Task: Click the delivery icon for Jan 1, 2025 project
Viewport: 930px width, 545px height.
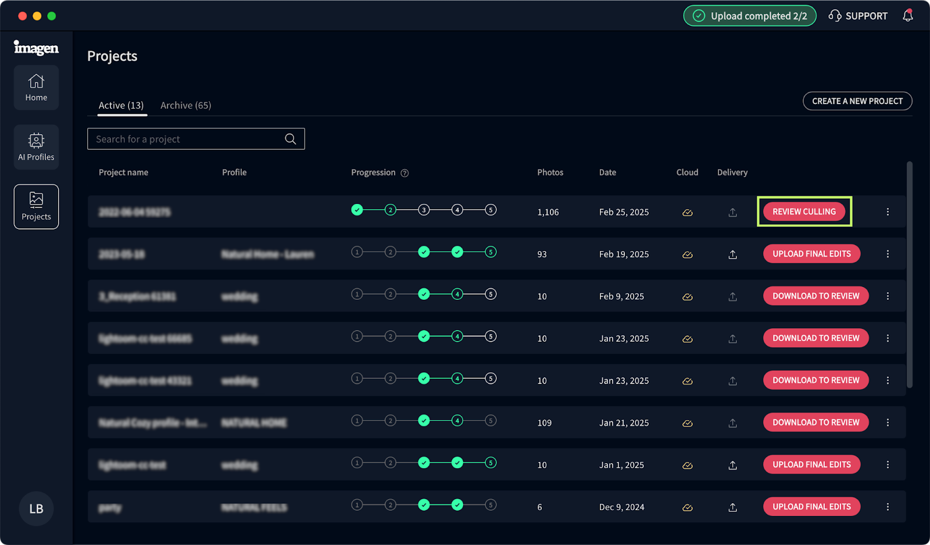Action: point(733,465)
